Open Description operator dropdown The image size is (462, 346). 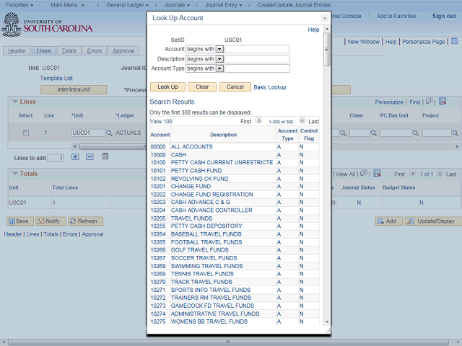click(x=219, y=59)
